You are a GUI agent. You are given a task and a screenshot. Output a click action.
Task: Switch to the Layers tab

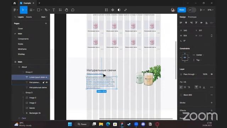click(x=21, y=17)
